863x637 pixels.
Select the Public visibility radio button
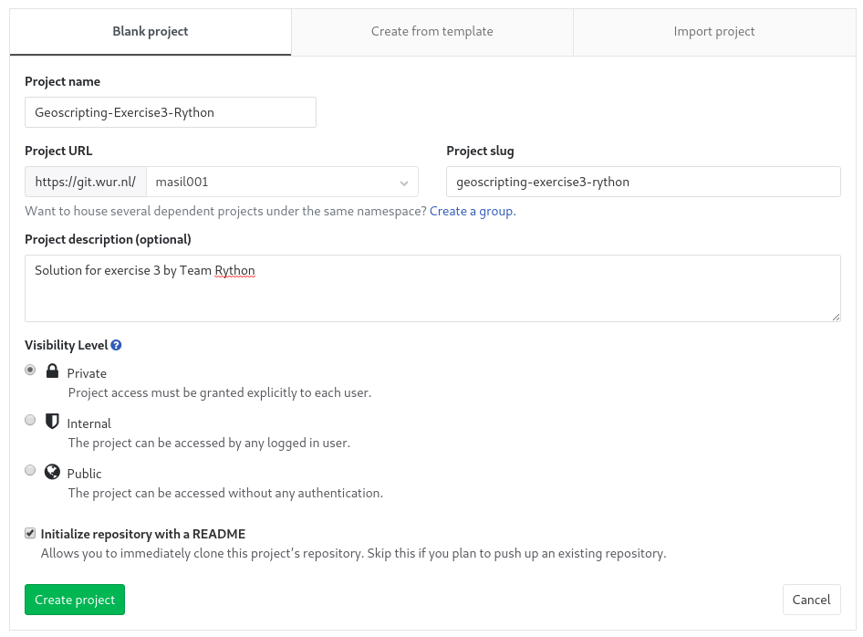pos(30,469)
